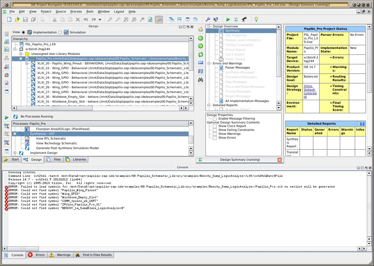
Task: Collapse Detailed Reports table with [-] link
Action: tap(362, 123)
